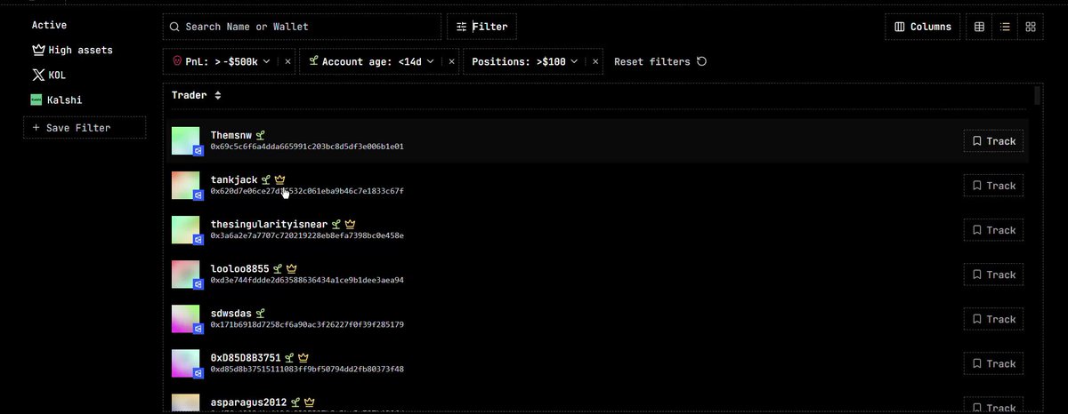Open the KOL saved filter

point(48,76)
